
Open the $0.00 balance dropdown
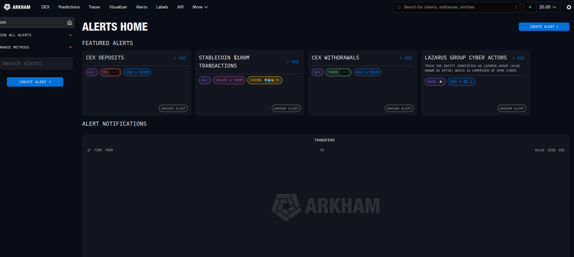click(x=548, y=7)
